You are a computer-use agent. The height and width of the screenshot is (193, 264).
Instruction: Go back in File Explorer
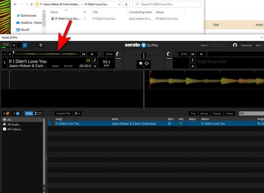(15, 4)
